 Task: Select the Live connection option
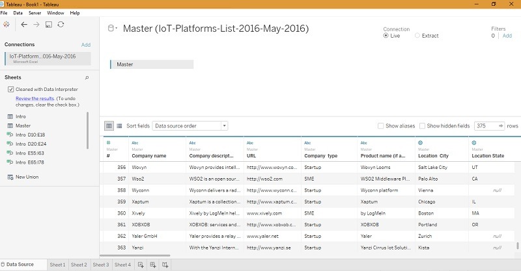(386, 36)
